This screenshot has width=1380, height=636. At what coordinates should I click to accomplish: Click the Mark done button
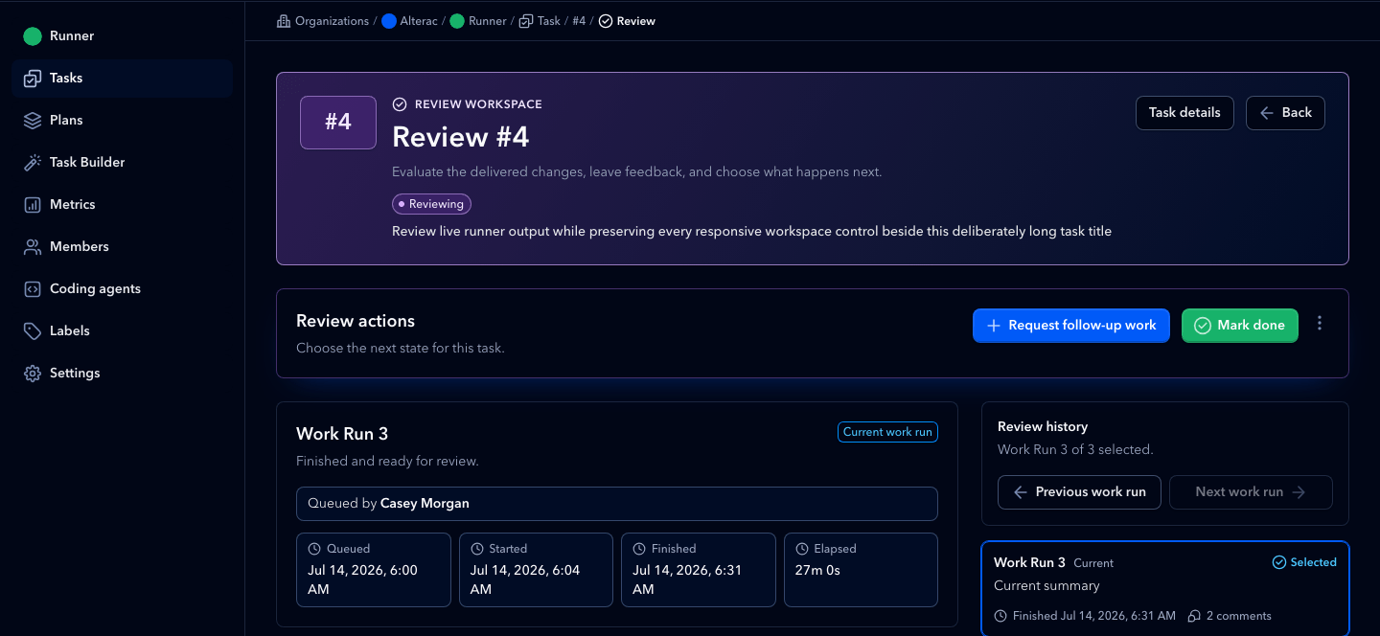[1240, 326]
